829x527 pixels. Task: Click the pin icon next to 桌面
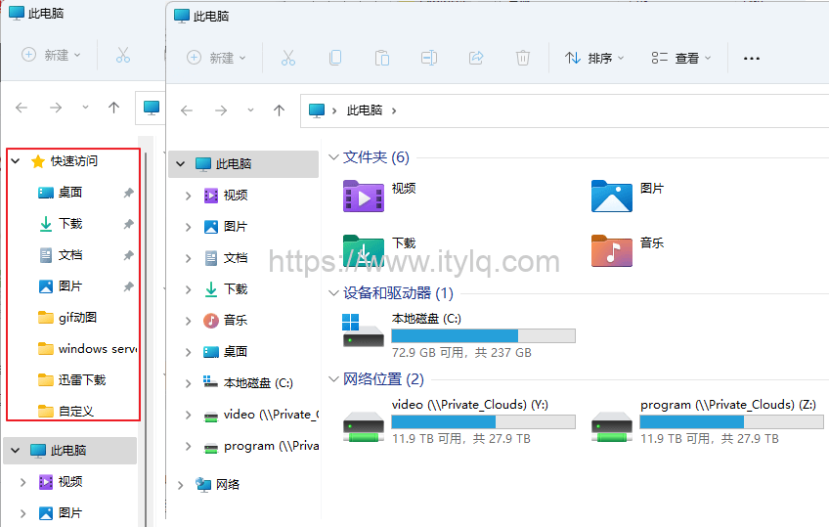tap(128, 193)
